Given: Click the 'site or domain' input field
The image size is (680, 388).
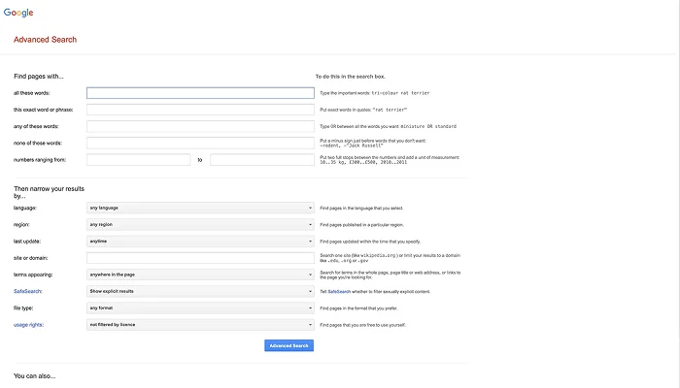Looking at the screenshot, I should (x=200, y=258).
